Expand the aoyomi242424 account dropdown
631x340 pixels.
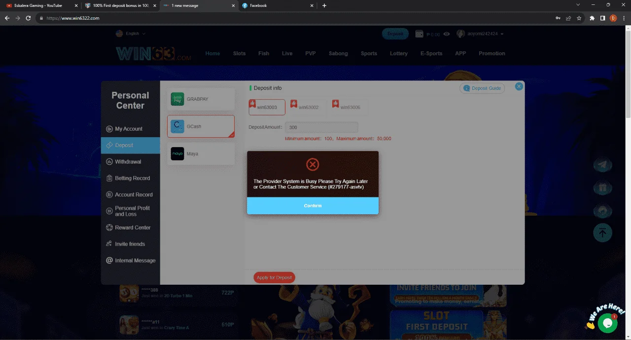[x=480, y=34]
